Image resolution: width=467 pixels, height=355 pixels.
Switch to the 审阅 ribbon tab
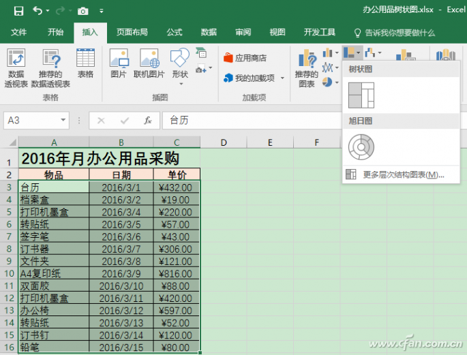point(243,32)
